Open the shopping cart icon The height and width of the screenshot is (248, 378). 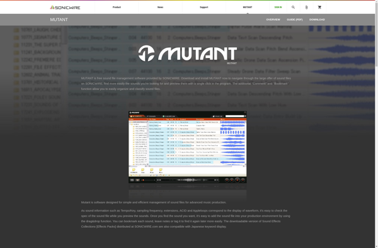319,7
